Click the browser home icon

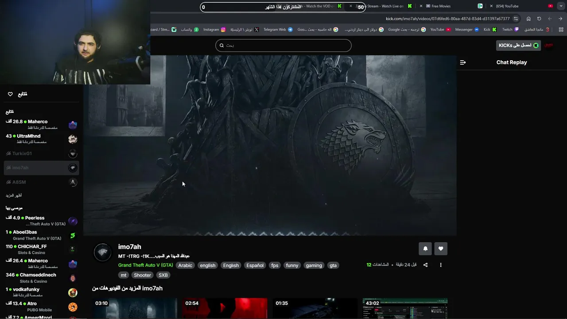pyautogui.click(x=528, y=19)
